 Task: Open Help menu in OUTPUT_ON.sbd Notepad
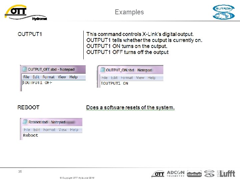point(152,78)
